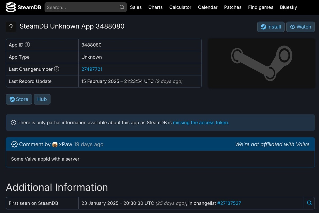Open the App ID help icon
The width and height of the screenshot is (319, 213).
(x=27, y=45)
